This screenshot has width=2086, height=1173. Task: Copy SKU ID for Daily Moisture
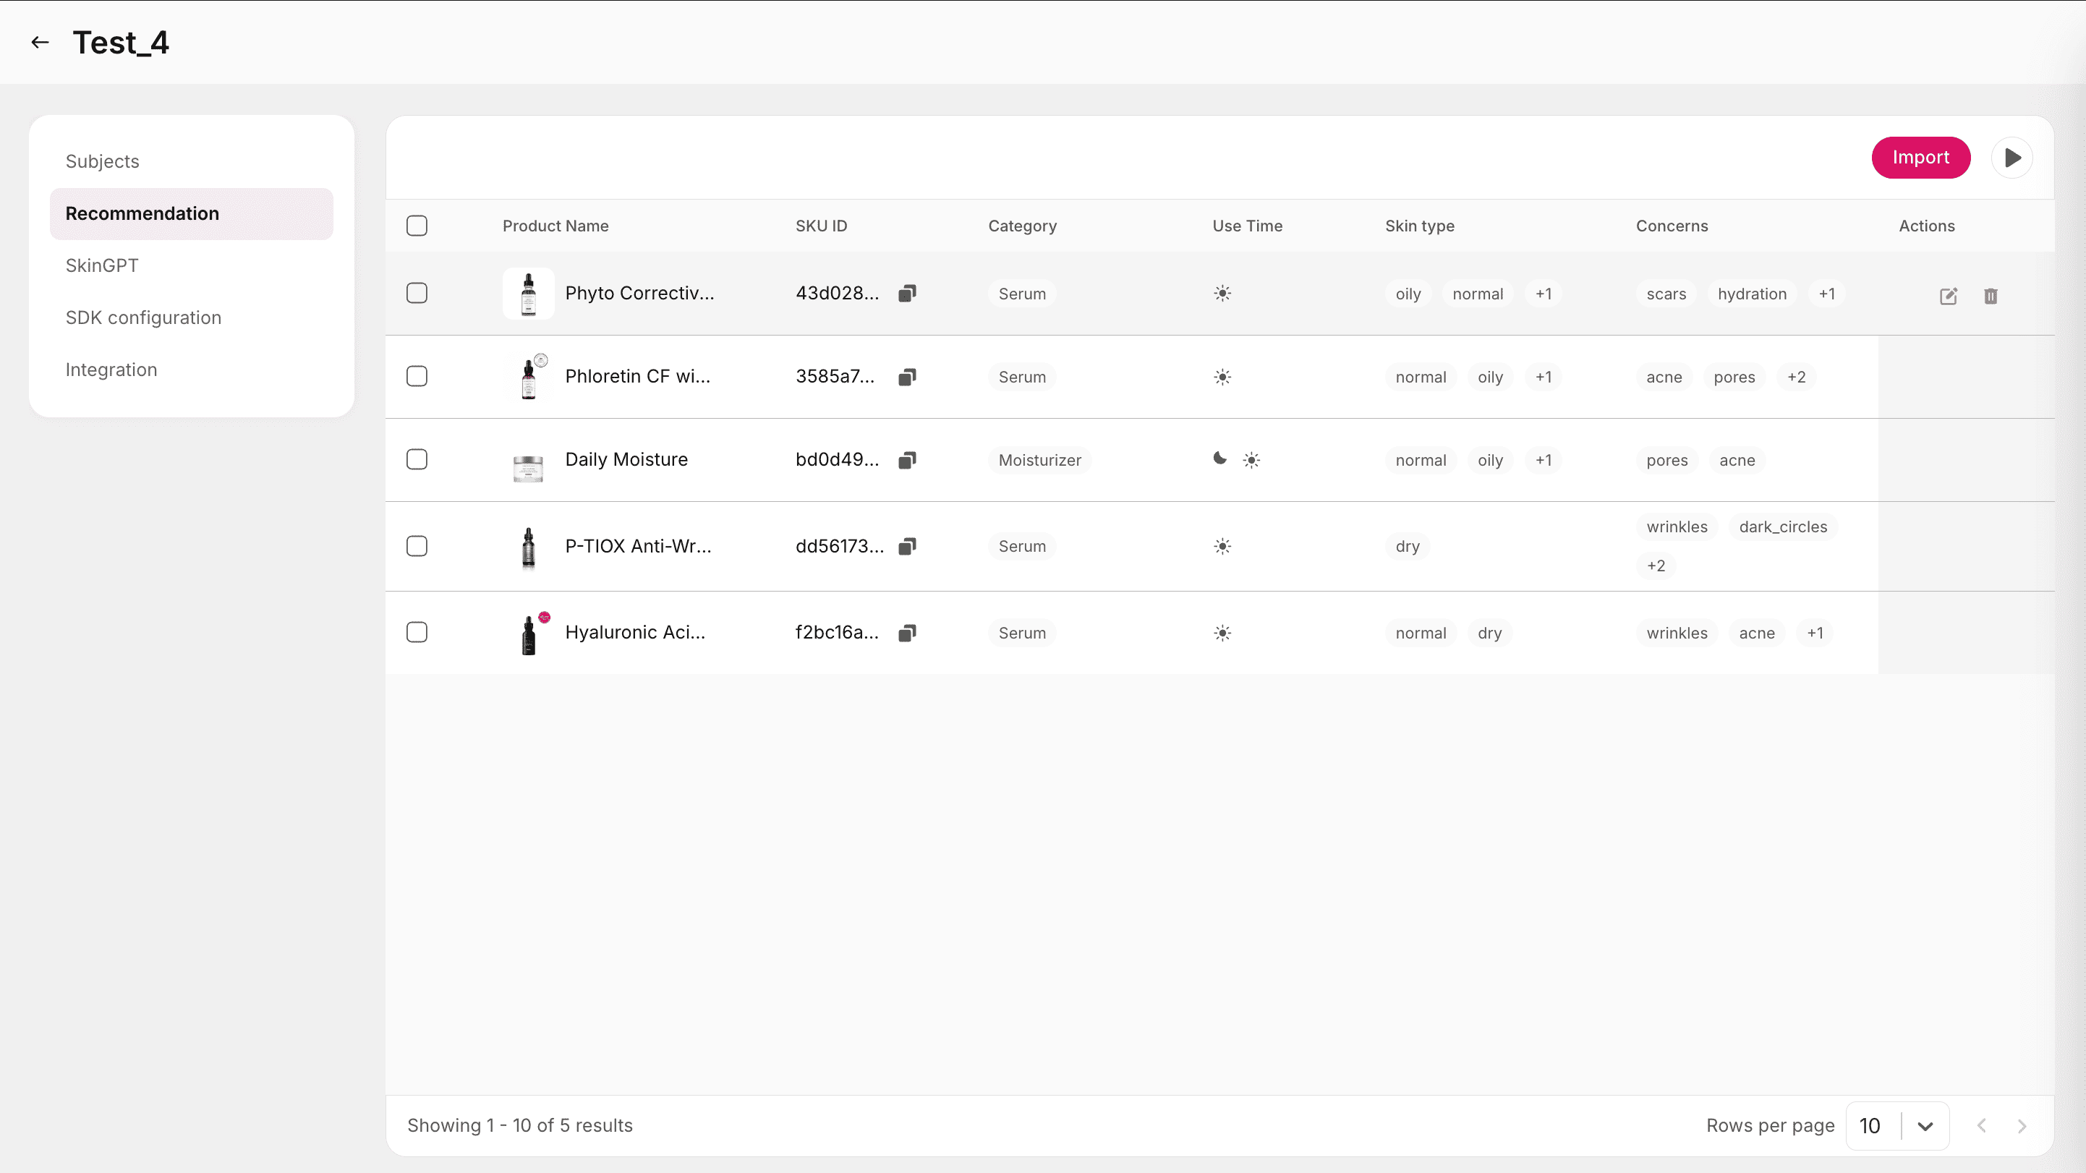point(907,460)
